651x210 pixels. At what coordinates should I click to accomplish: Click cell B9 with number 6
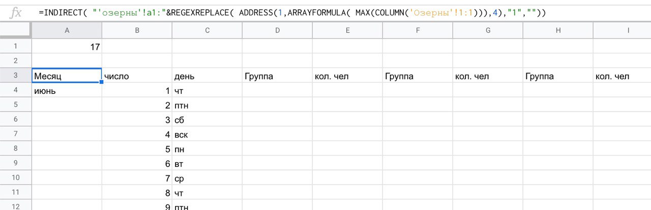137,164
